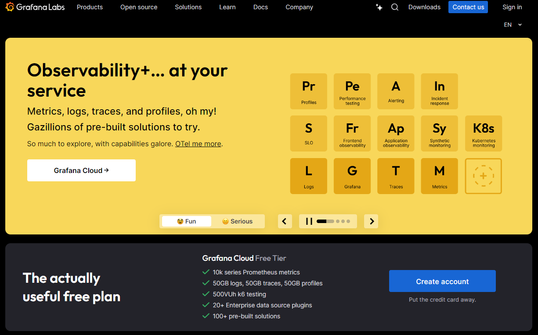This screenshot has height=335, width=538.
Task: Click the T Traces tile
Action: pyautogui.click(x=396, y=176)
